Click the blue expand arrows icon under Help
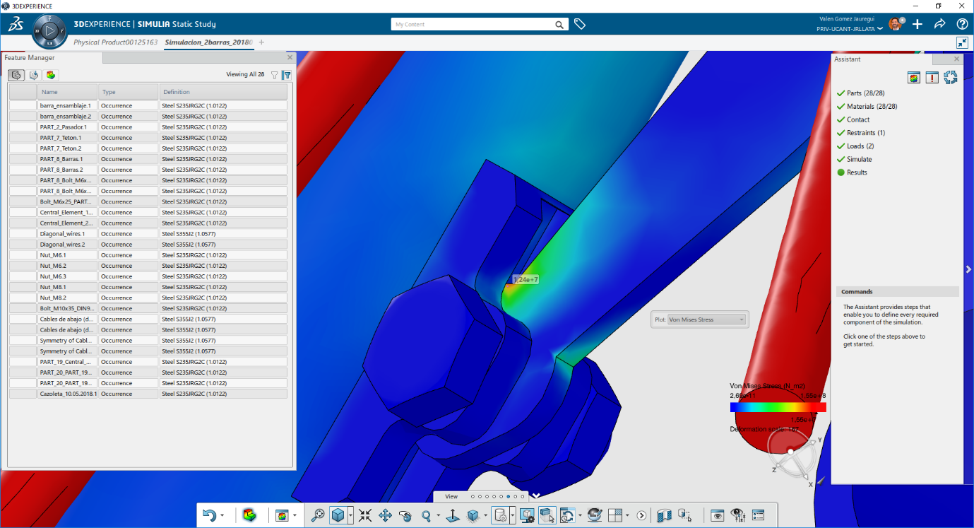The width and height of the screenshot is (974, 528). tap(961, 42)
